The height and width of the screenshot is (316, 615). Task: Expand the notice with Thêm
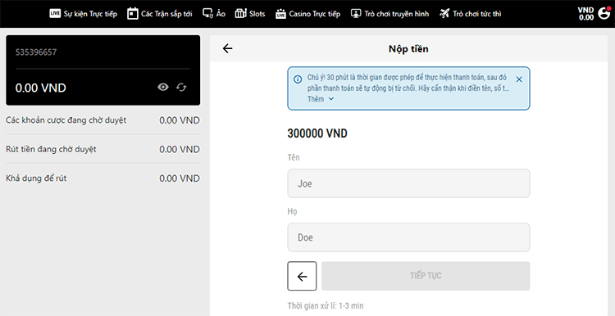[321, 99]
